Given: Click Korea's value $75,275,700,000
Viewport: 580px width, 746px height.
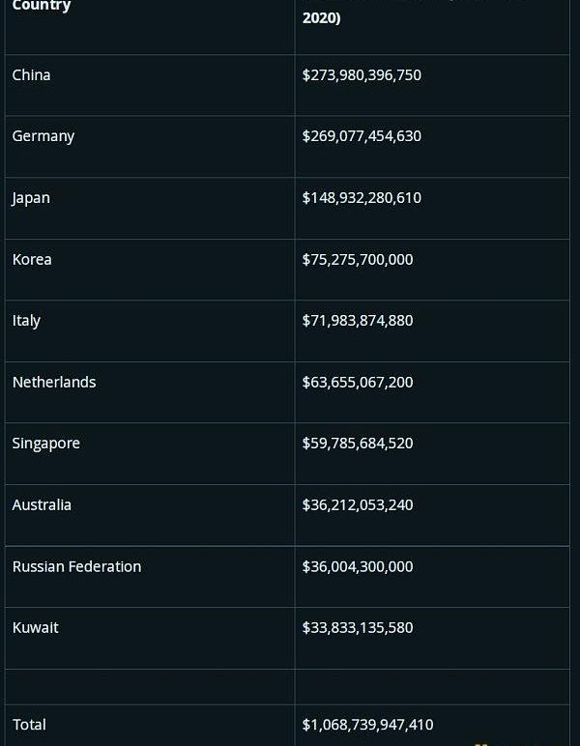Looking at the screenshot, I should [x=358, y=259].
